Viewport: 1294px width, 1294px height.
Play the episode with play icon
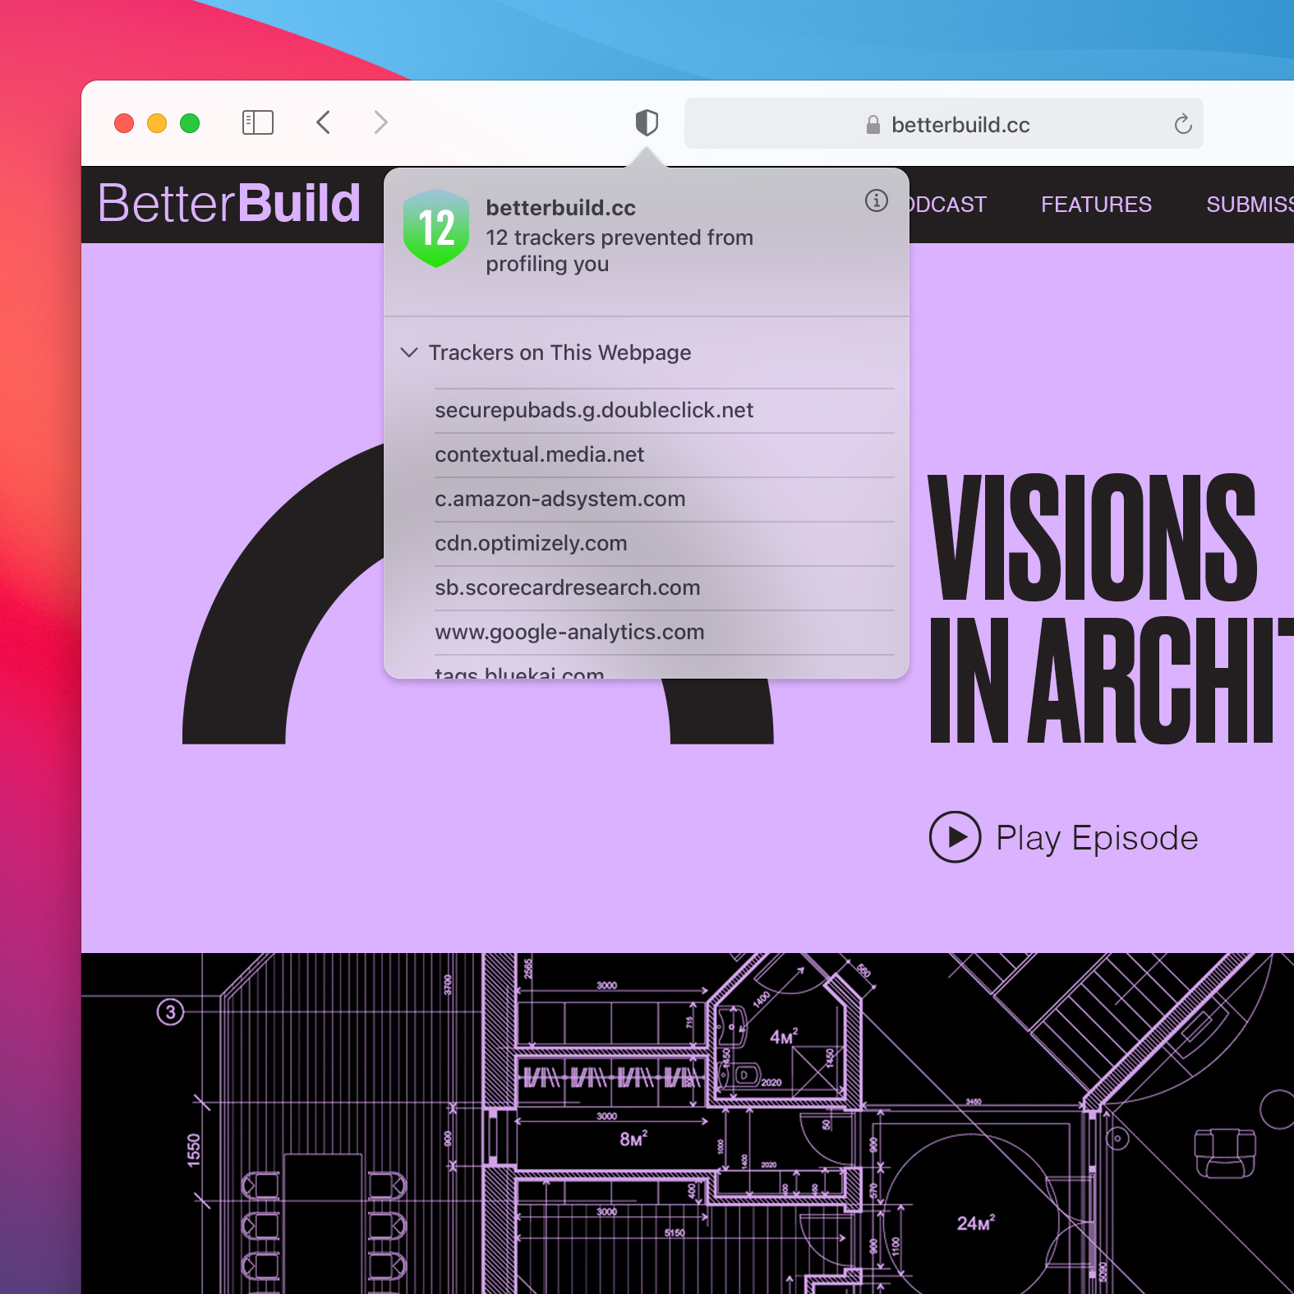[955, 837]
